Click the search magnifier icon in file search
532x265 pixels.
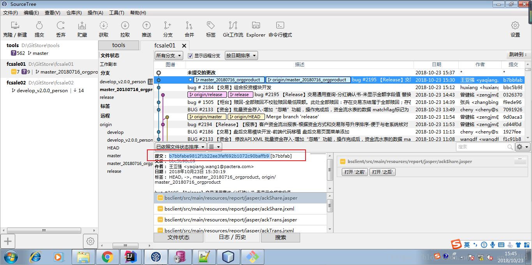pos(510,147)
